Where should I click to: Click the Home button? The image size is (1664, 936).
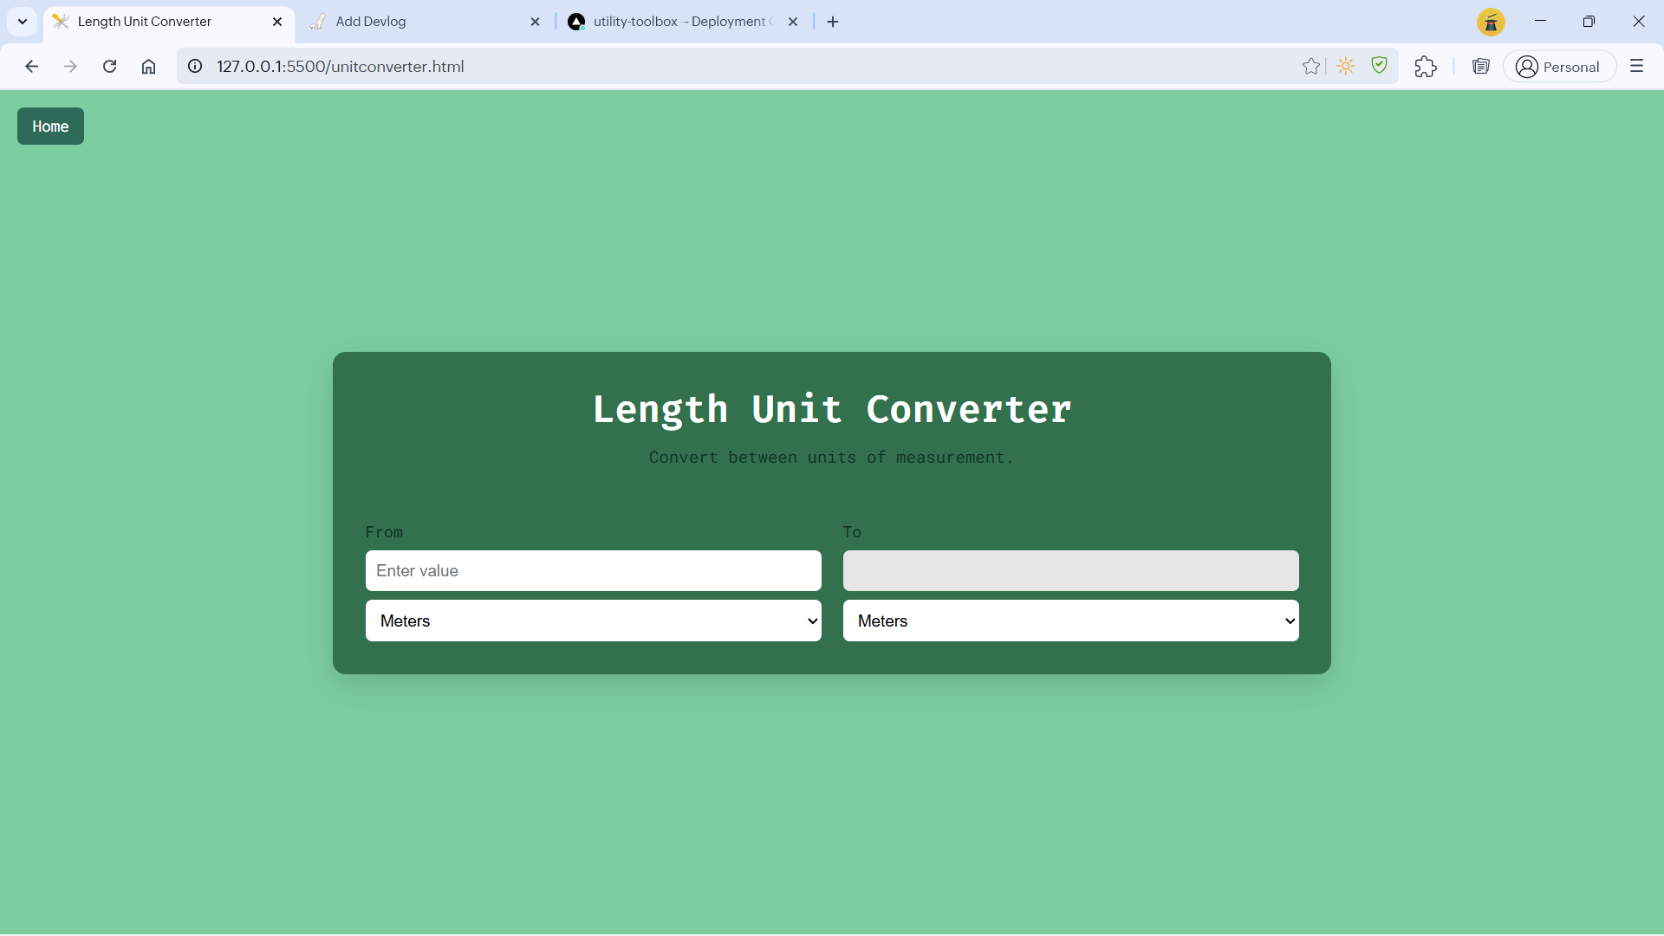point(50,127)
